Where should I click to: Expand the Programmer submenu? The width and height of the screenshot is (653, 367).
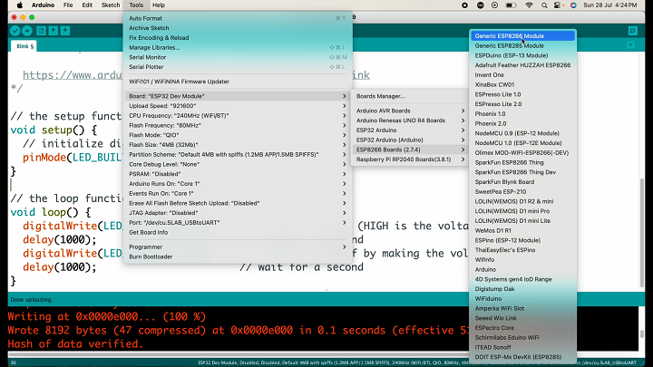[238, 246]
